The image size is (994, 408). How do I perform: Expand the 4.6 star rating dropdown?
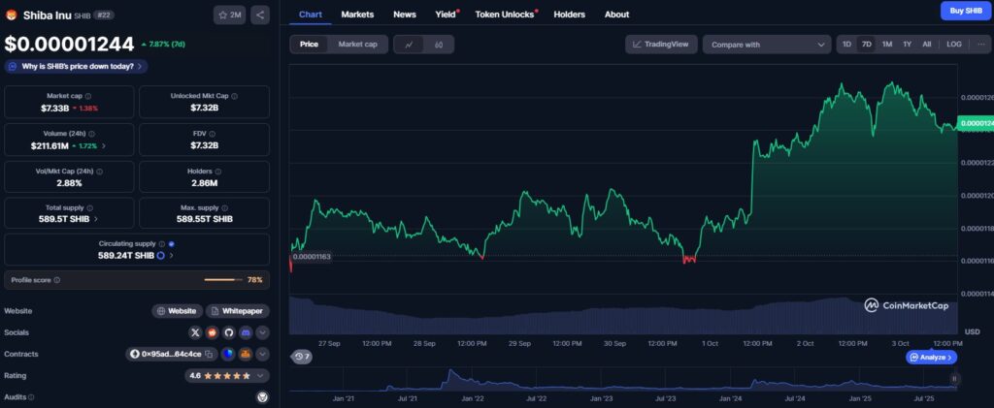click(x=262, y=375)
